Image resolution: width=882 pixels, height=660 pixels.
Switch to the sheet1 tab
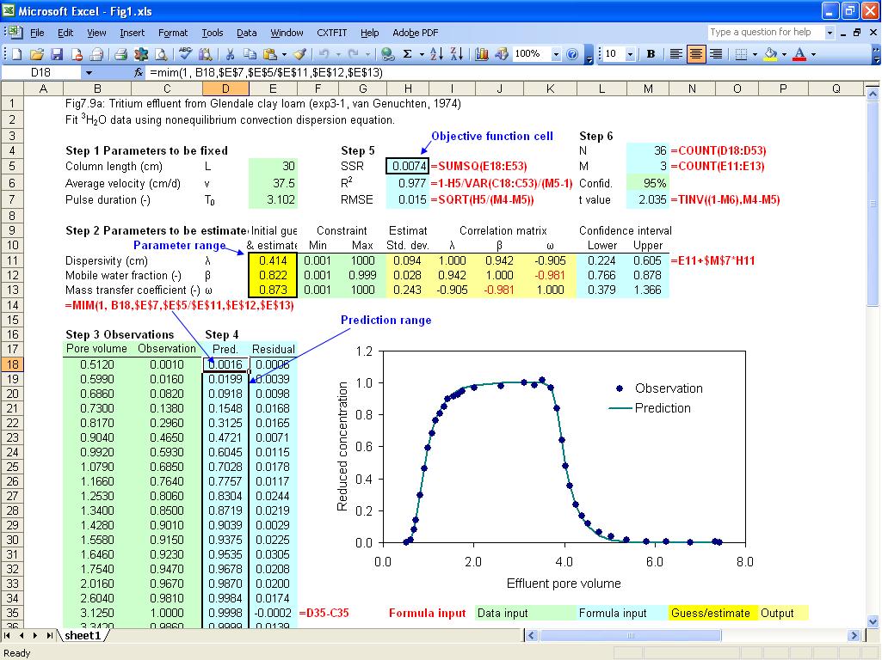tap(83, 636)
